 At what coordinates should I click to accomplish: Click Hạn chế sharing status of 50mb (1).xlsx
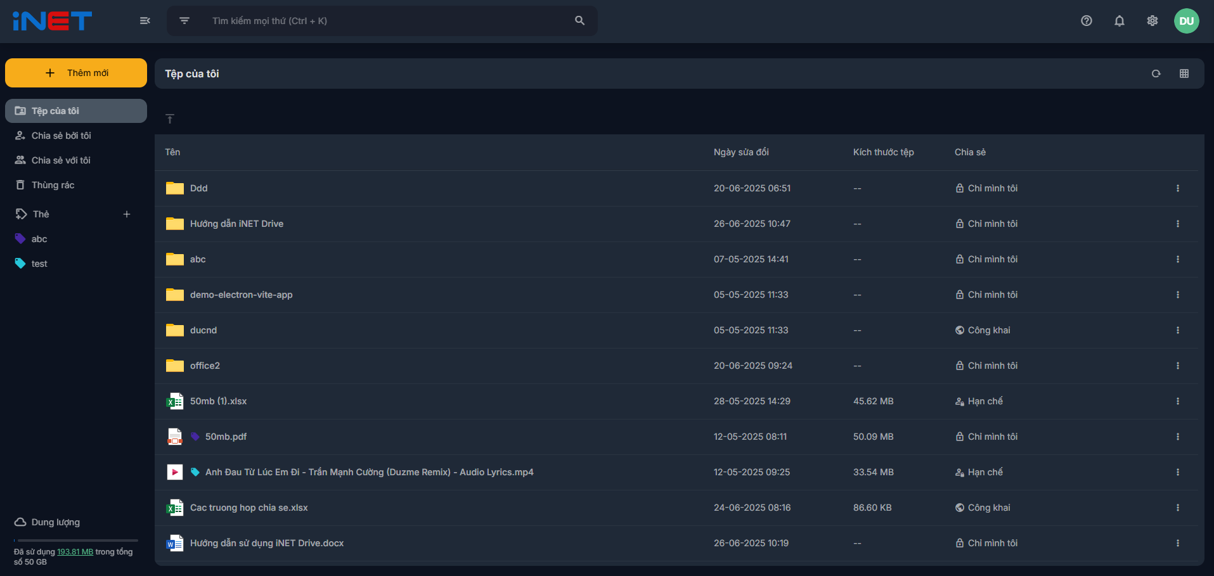(x=979, y=401)
